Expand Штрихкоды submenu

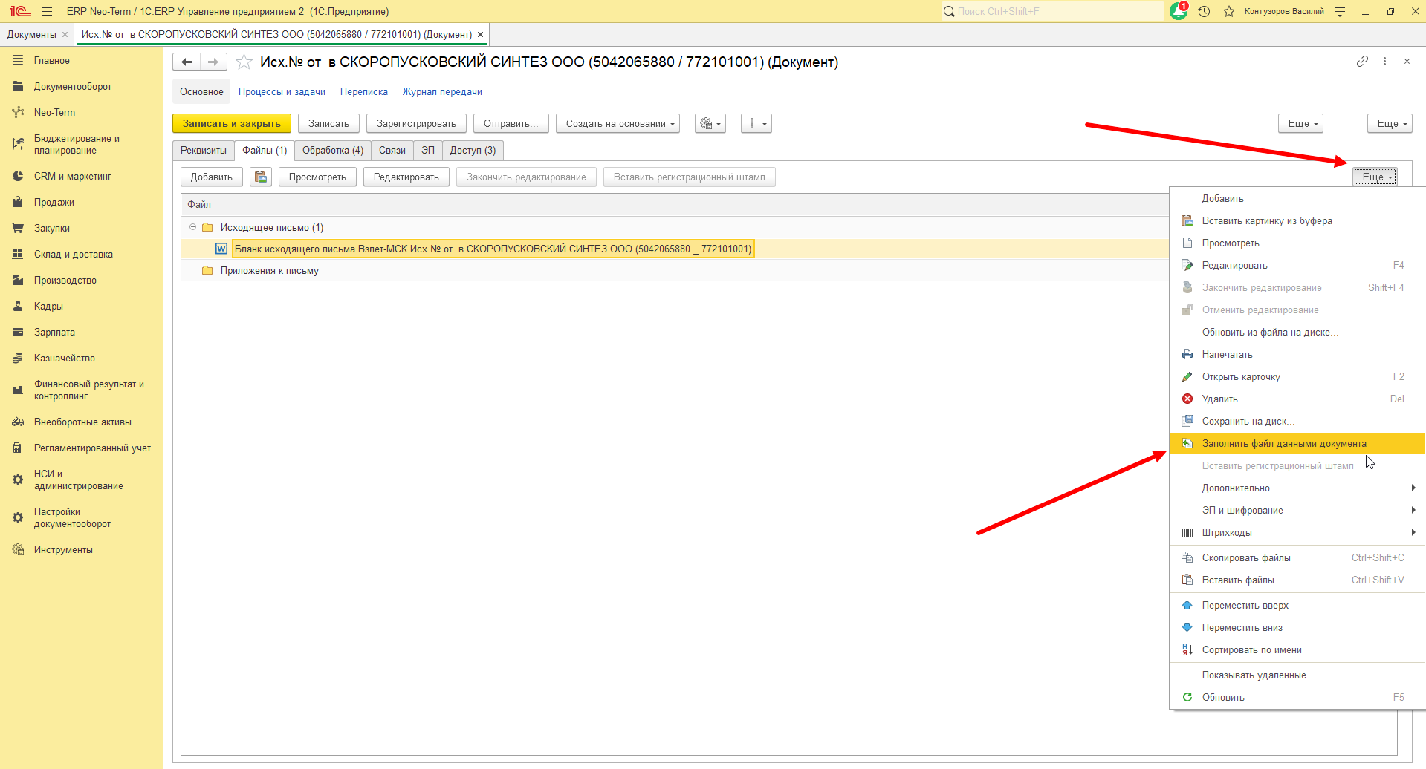[1297, 532]
